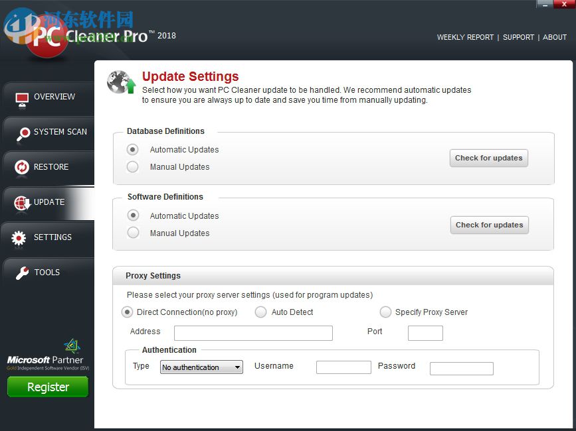Click ABOUT in the header
Viewport: 576px width, 431px height.
click(x=555, y=37)
